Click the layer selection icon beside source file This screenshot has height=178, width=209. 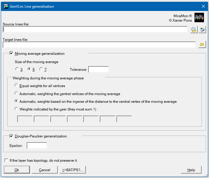point(202,30)
